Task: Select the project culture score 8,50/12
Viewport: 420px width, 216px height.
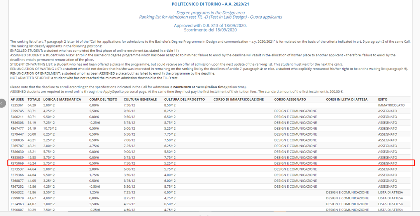Action: (170, 105)
